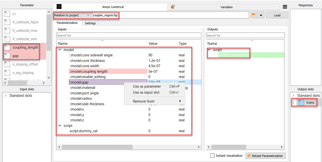
Task: Click the Value column header
Action: point(162,43)
